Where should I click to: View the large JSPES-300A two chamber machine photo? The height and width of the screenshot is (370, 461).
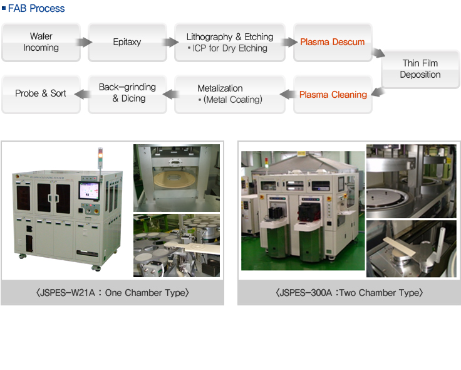303,210
